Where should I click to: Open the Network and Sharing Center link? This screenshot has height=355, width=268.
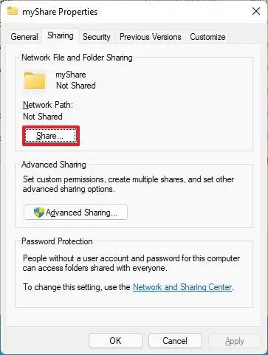pos(182,287)
